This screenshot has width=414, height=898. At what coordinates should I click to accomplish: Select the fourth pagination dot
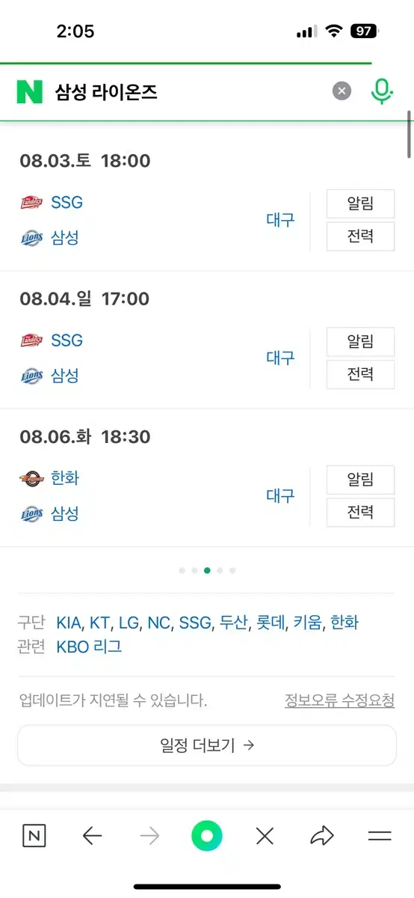pyautogui.click(x=220, y=570)
